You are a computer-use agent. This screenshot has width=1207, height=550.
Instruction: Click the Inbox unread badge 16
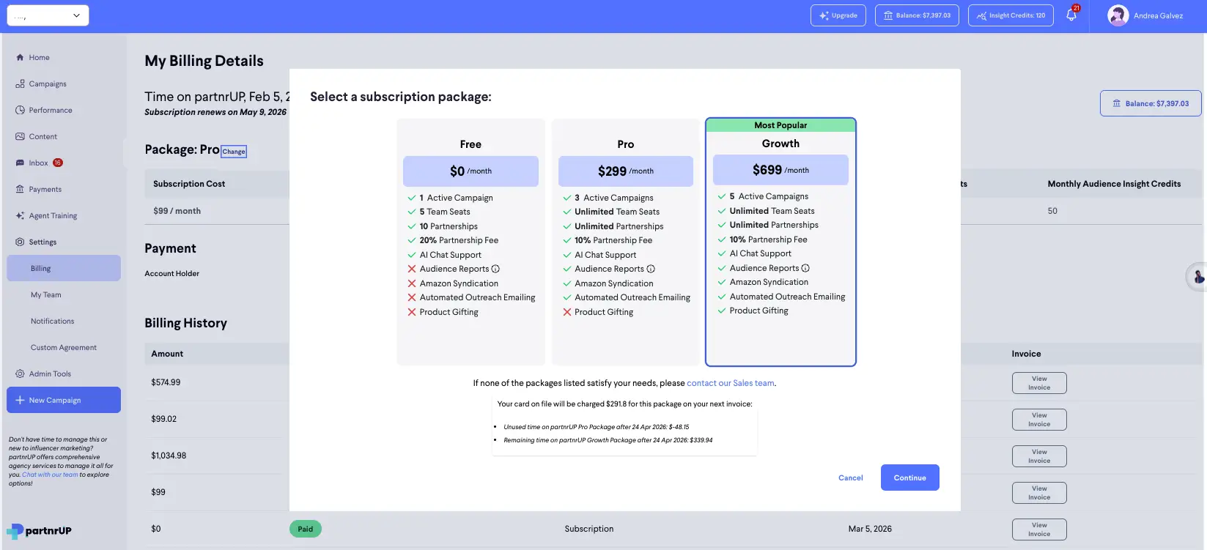[58, 163]
